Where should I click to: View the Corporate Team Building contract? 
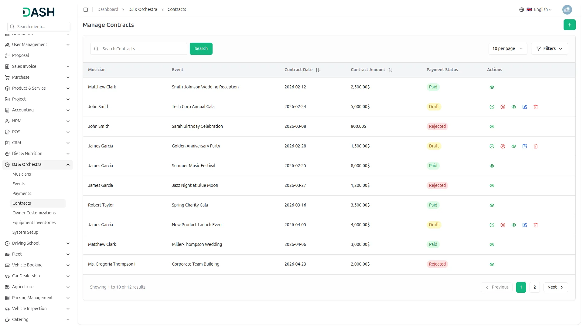click(492, 264)
